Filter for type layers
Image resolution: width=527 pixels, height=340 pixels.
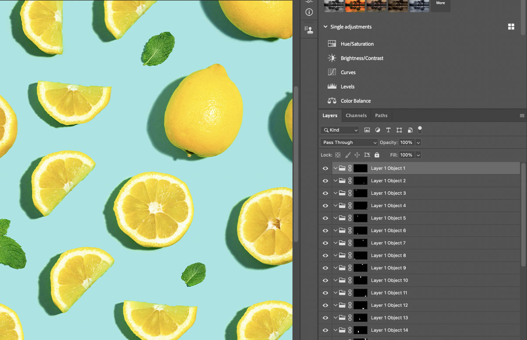388,130
